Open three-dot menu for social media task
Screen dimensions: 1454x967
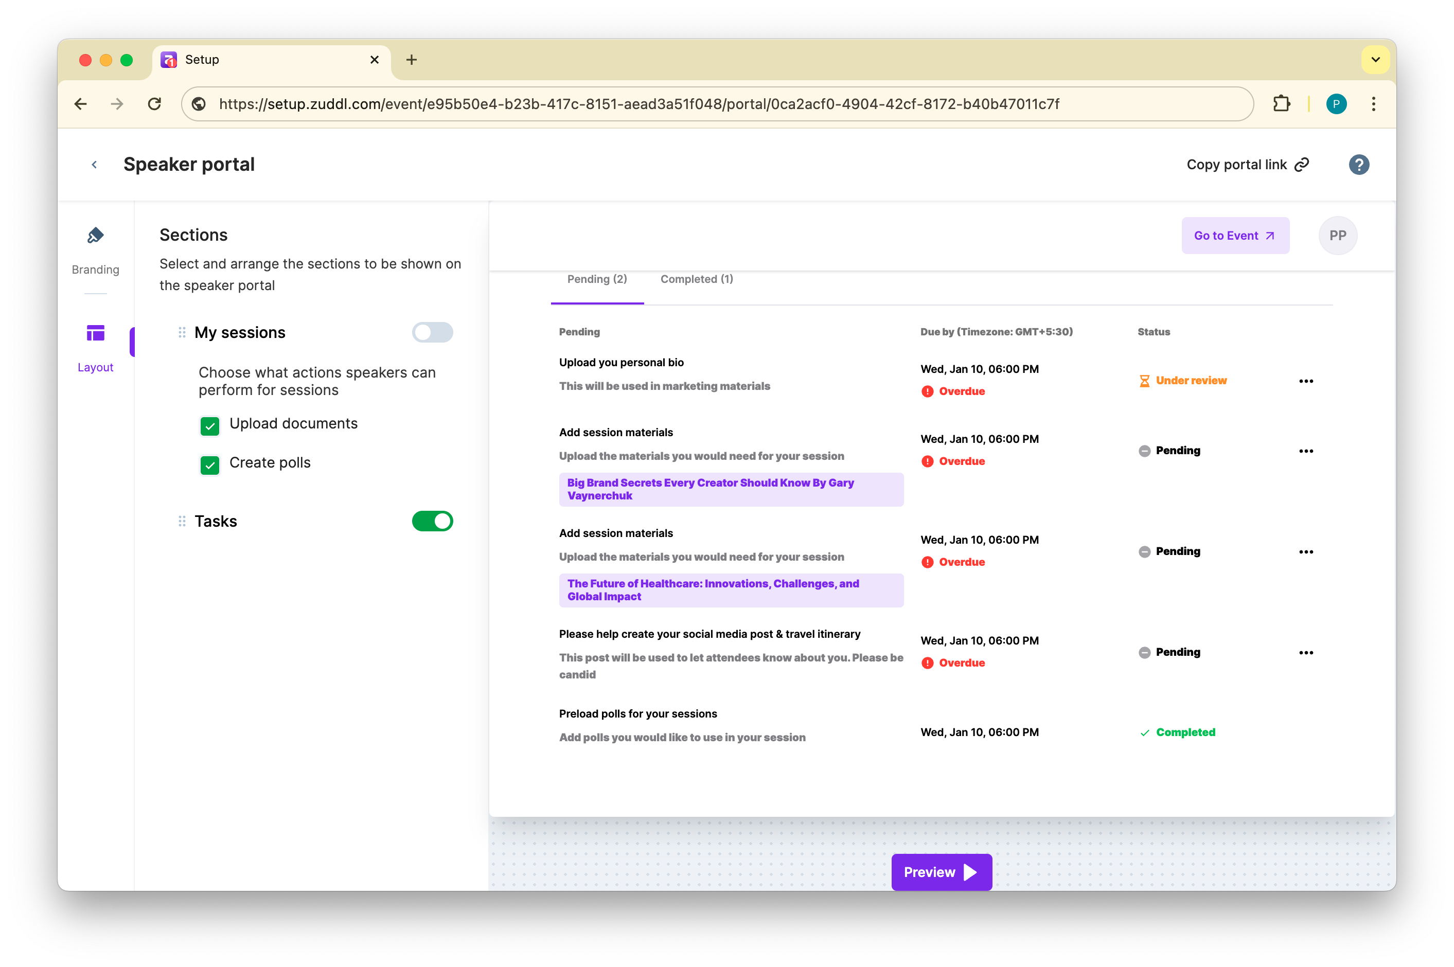pyautogui.click(x=1305, y=653)
